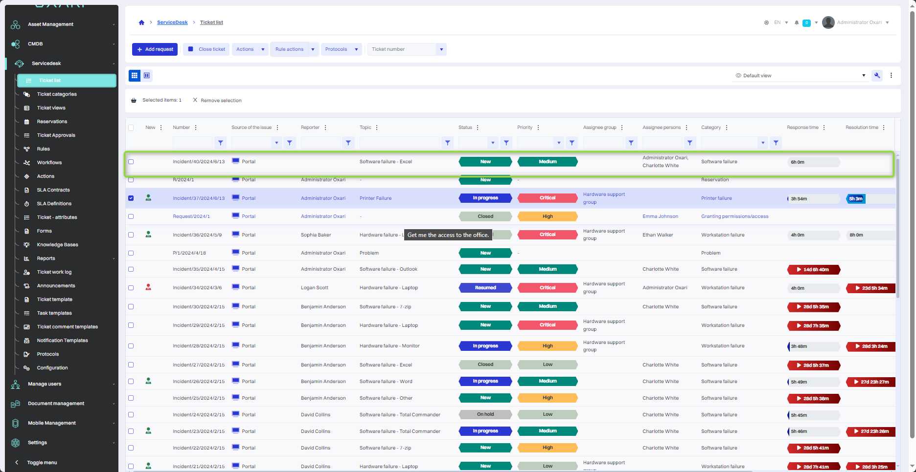
Task: Expand the Actions dropdown
Action: pos(263,49)
